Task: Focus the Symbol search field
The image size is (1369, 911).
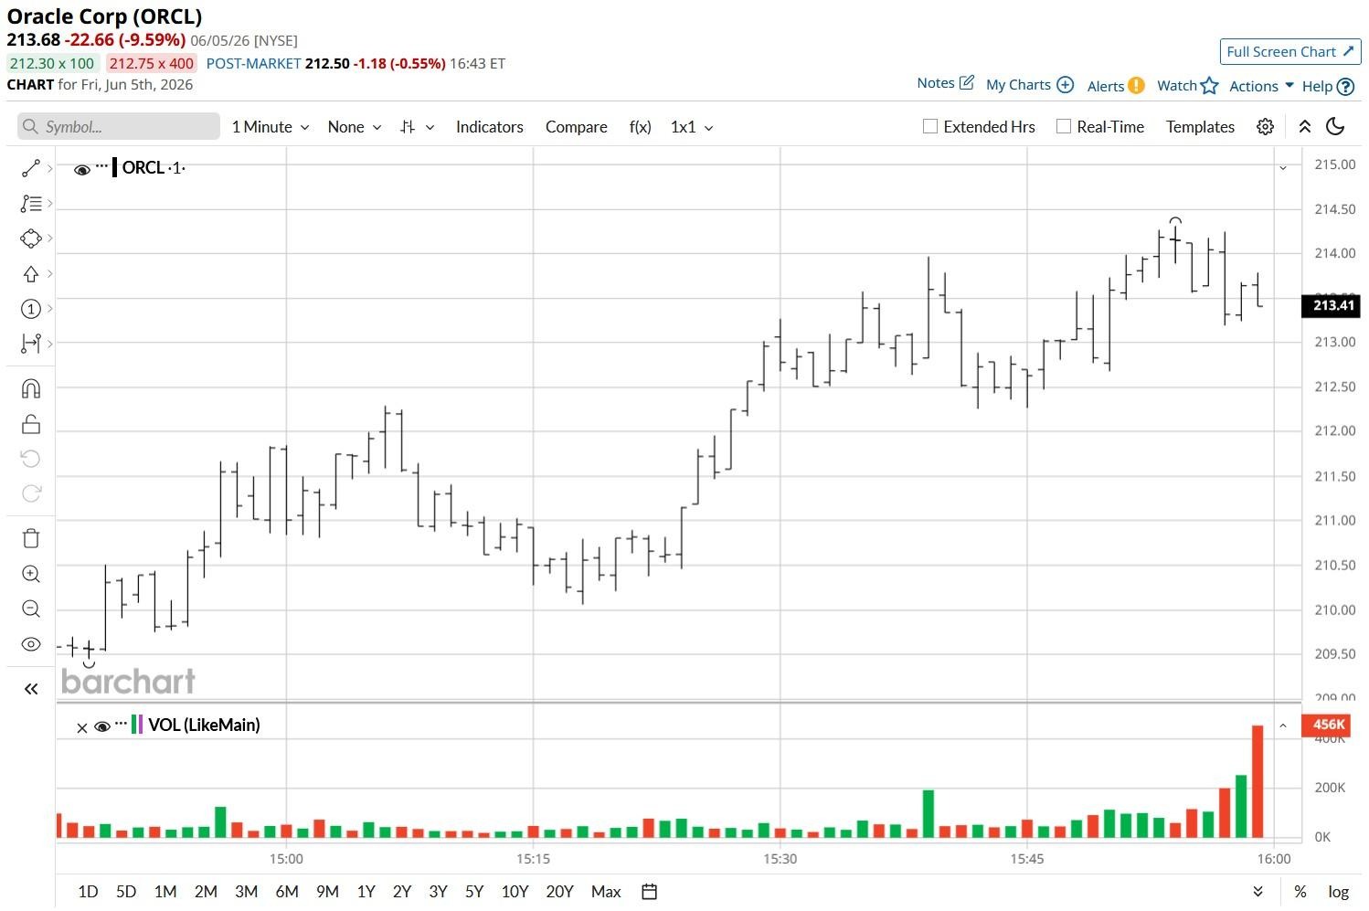Action: 119,127
